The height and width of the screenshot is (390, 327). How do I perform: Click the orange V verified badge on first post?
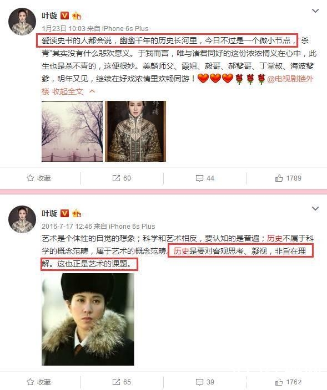[x=65, y=16]
